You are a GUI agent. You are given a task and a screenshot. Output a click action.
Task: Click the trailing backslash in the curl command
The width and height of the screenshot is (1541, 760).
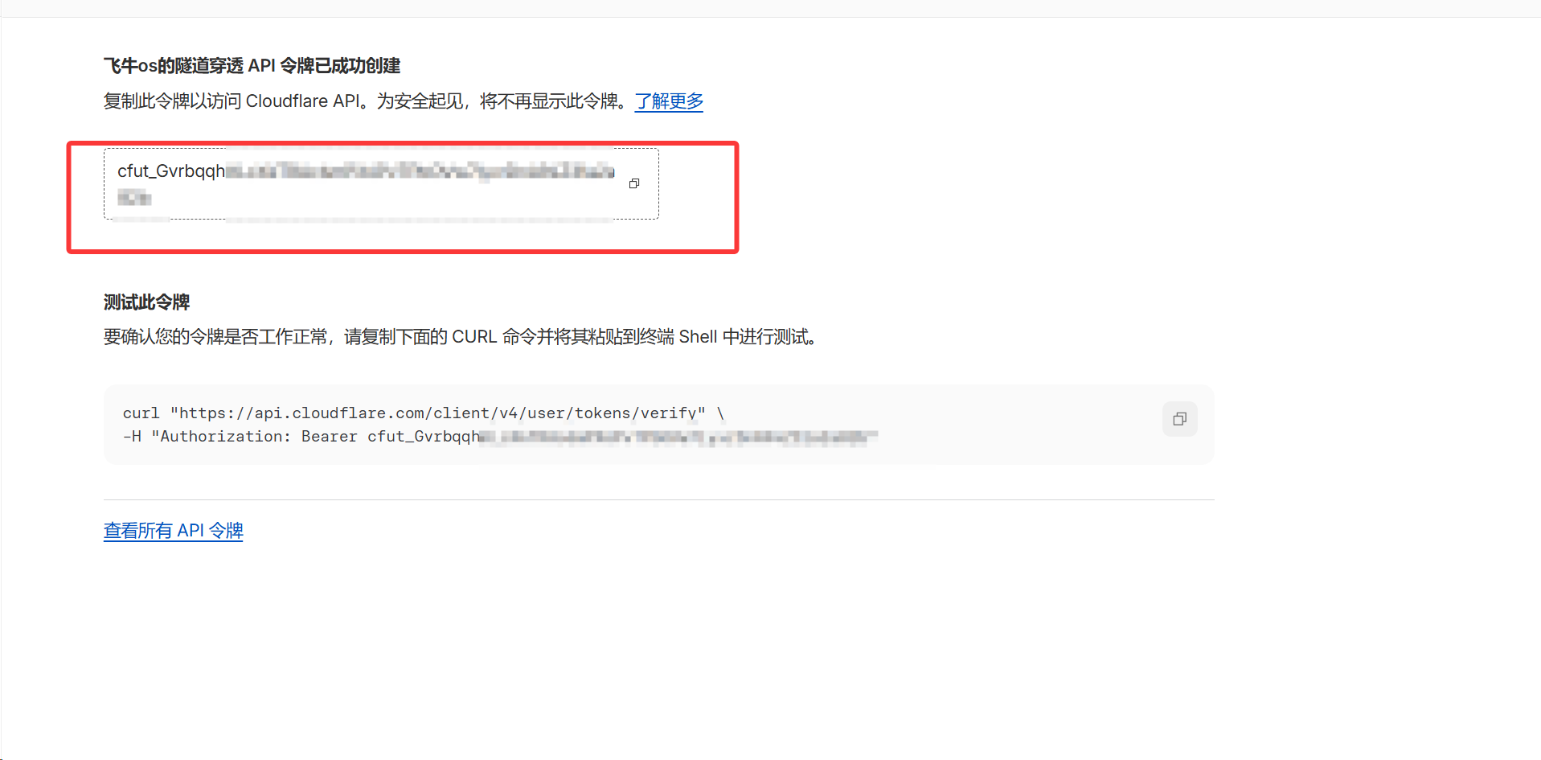pos(720,413)
